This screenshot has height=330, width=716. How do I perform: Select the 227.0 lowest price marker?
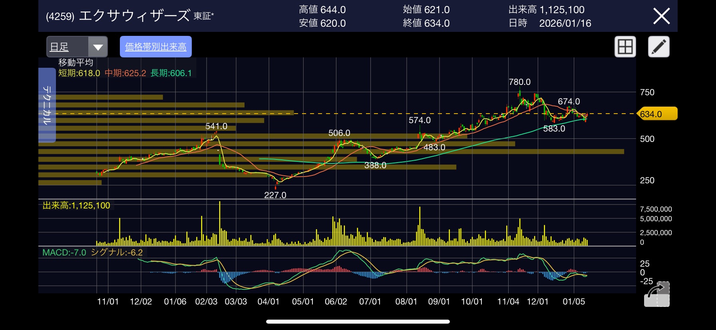click(275, 195)
